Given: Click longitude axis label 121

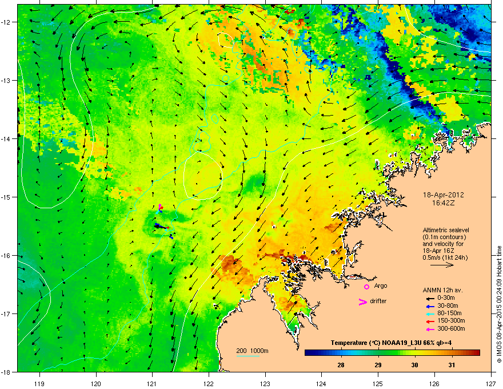Looking at the screenshot, I should pyautogui.click(x=152, y=383).
